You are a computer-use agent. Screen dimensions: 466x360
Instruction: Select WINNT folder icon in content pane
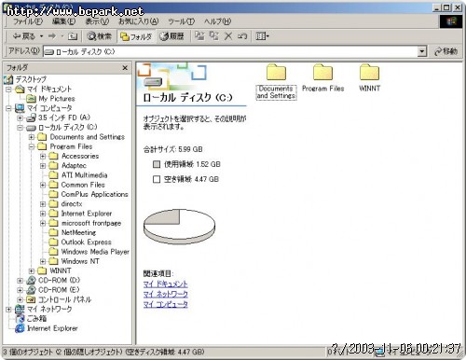click(369, 78)
